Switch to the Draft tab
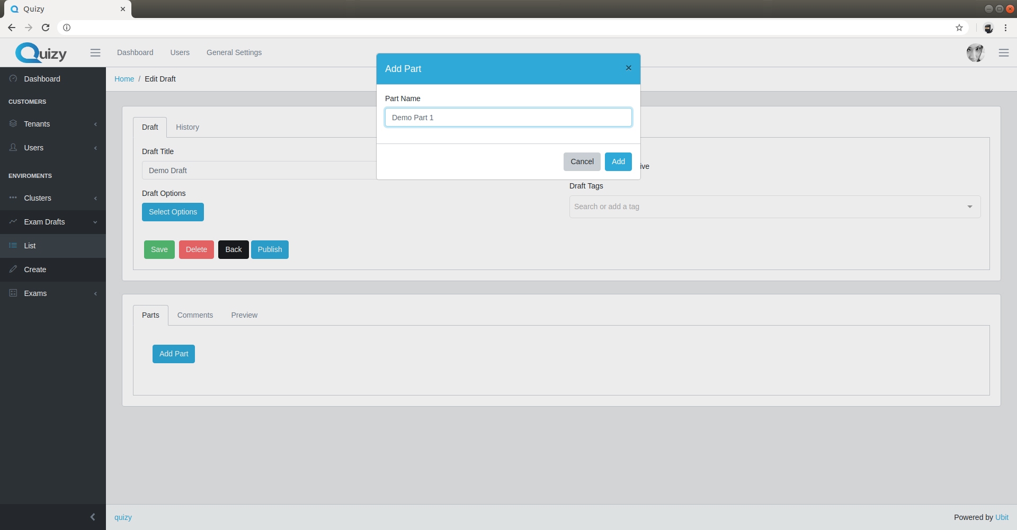Image resolution: width=1017 pixels, height=530 pixels. click(150, 127)
